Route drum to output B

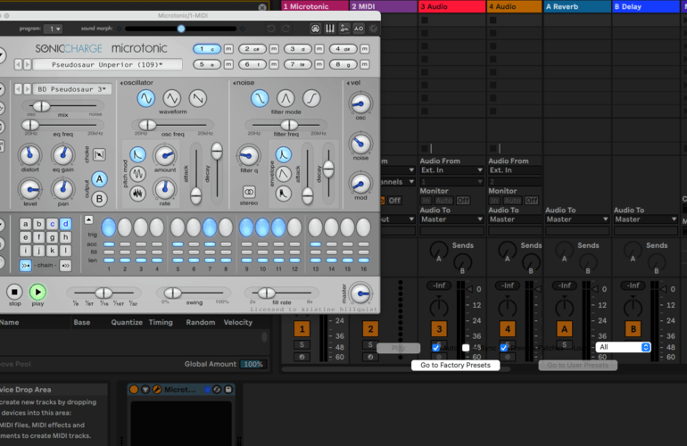click(x=99, y=199)
